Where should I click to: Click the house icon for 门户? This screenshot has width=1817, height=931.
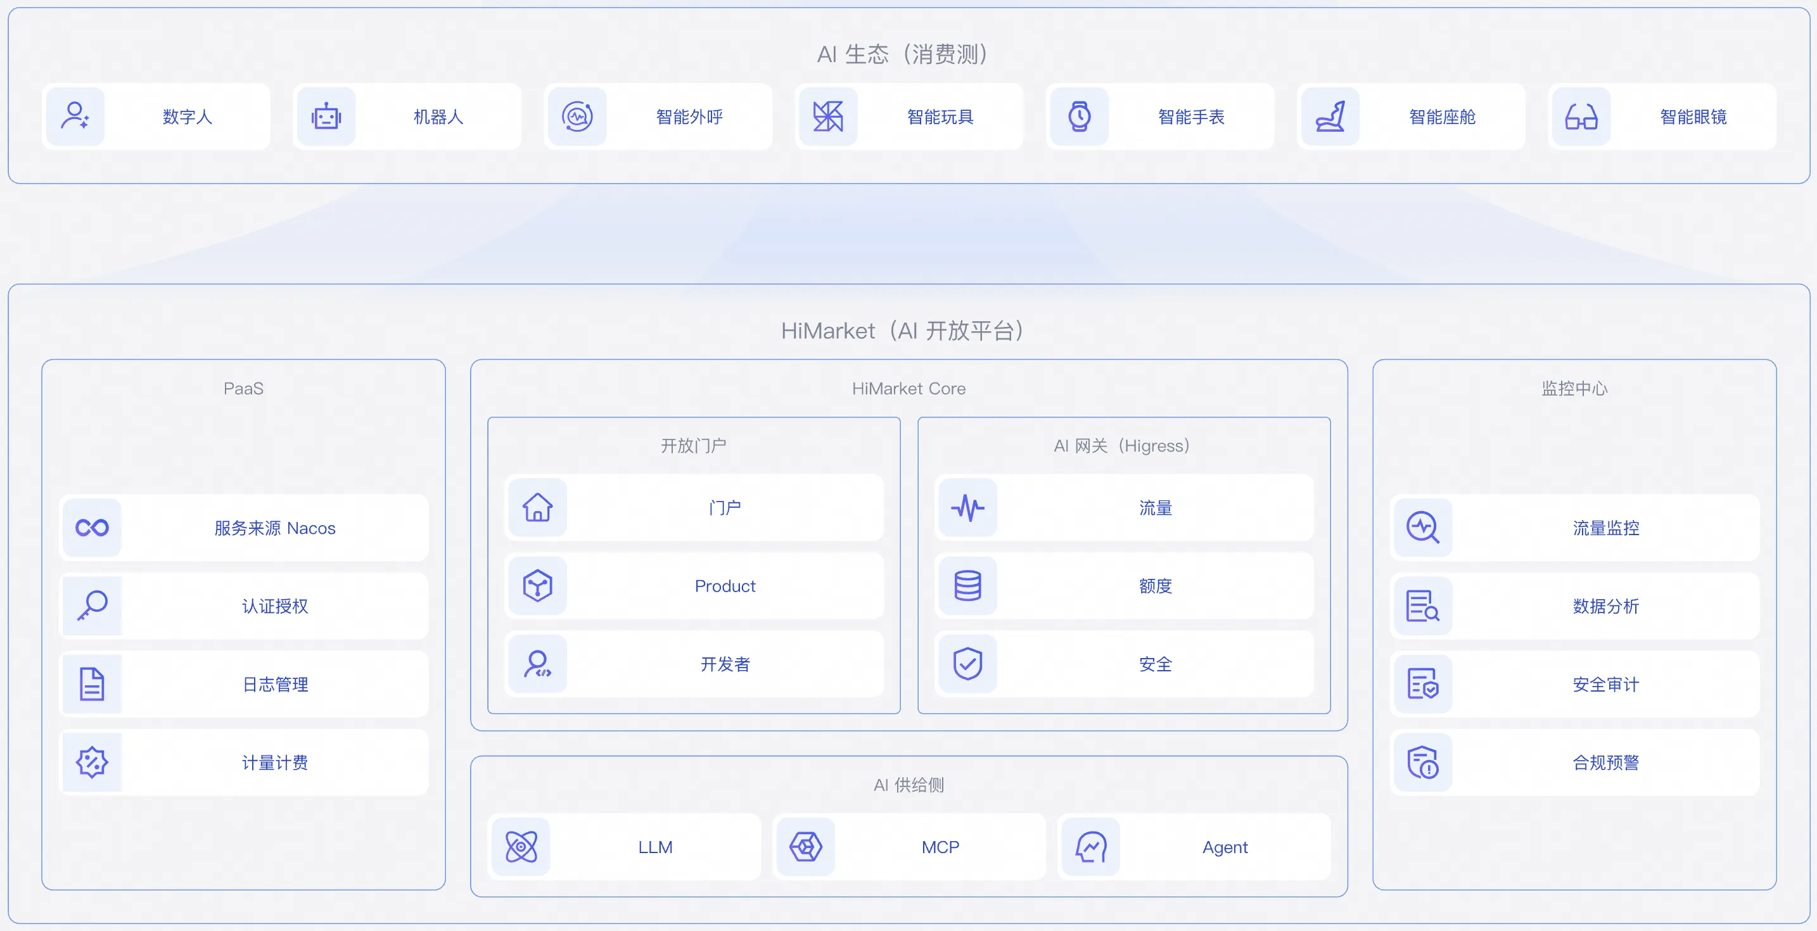(x=537, y=508)
